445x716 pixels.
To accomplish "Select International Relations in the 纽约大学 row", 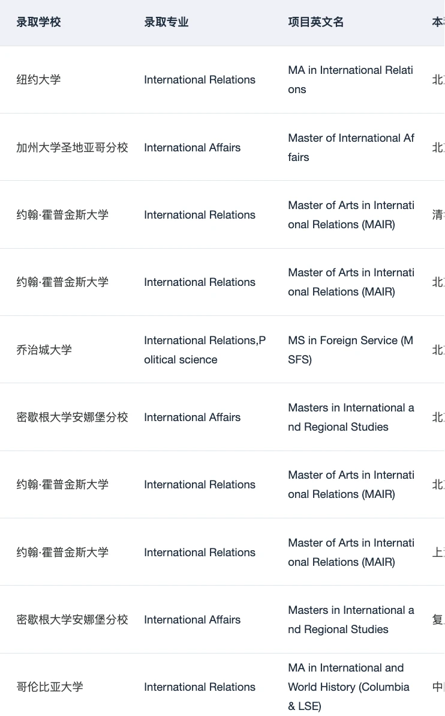I will point(200,79).
